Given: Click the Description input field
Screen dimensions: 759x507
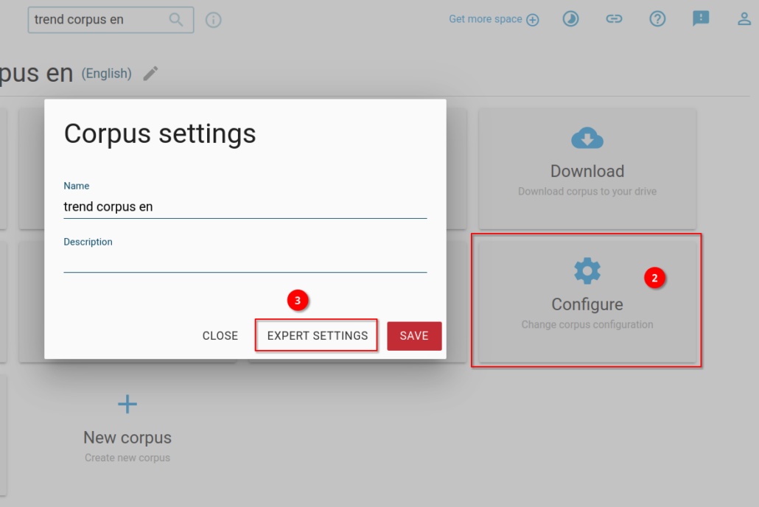Looking at the screenshot, I should [x=245, y=262].
